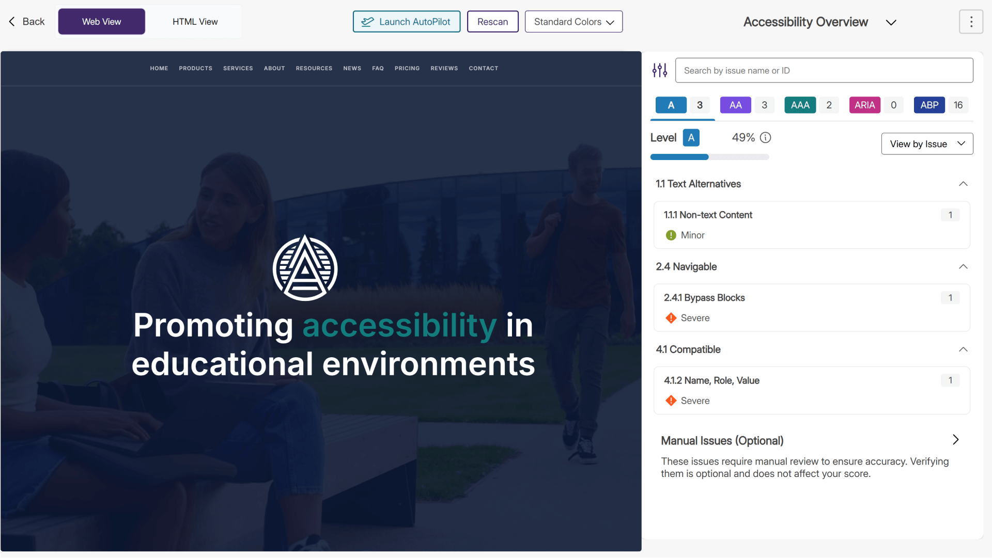The width and height of the screenshot is (992, 558).
Task: Open the three-dot more options menu
Action: click(x=971, y=22)
